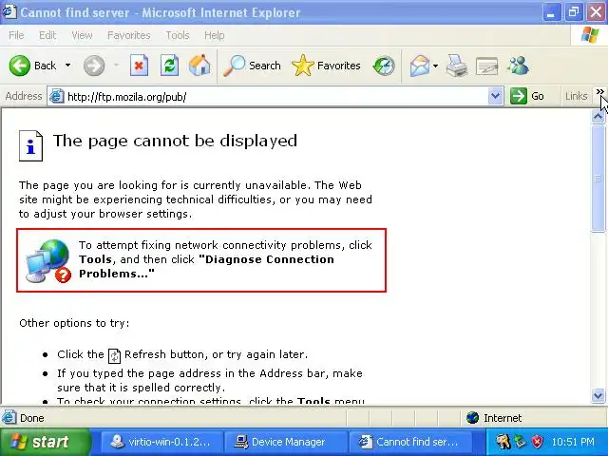Open the Help menu

[x=215, y=35]
